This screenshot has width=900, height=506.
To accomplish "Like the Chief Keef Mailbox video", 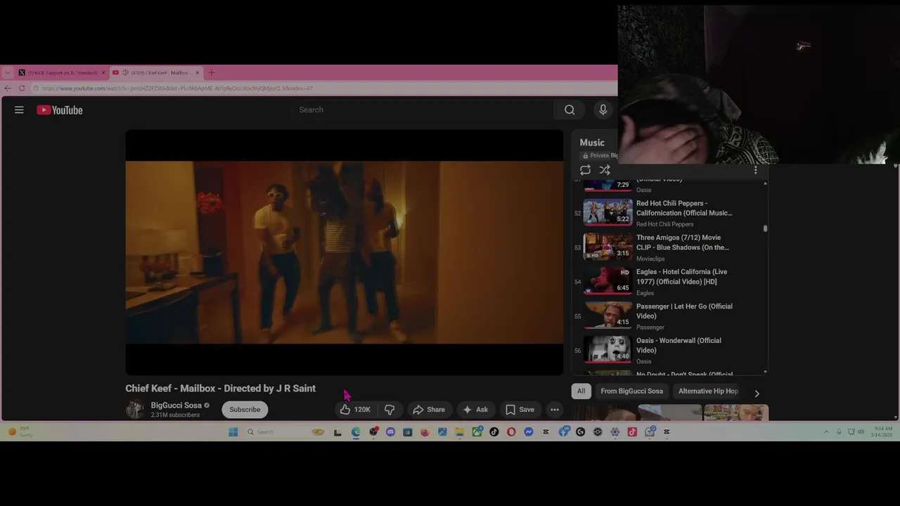I will pos(356,409).
